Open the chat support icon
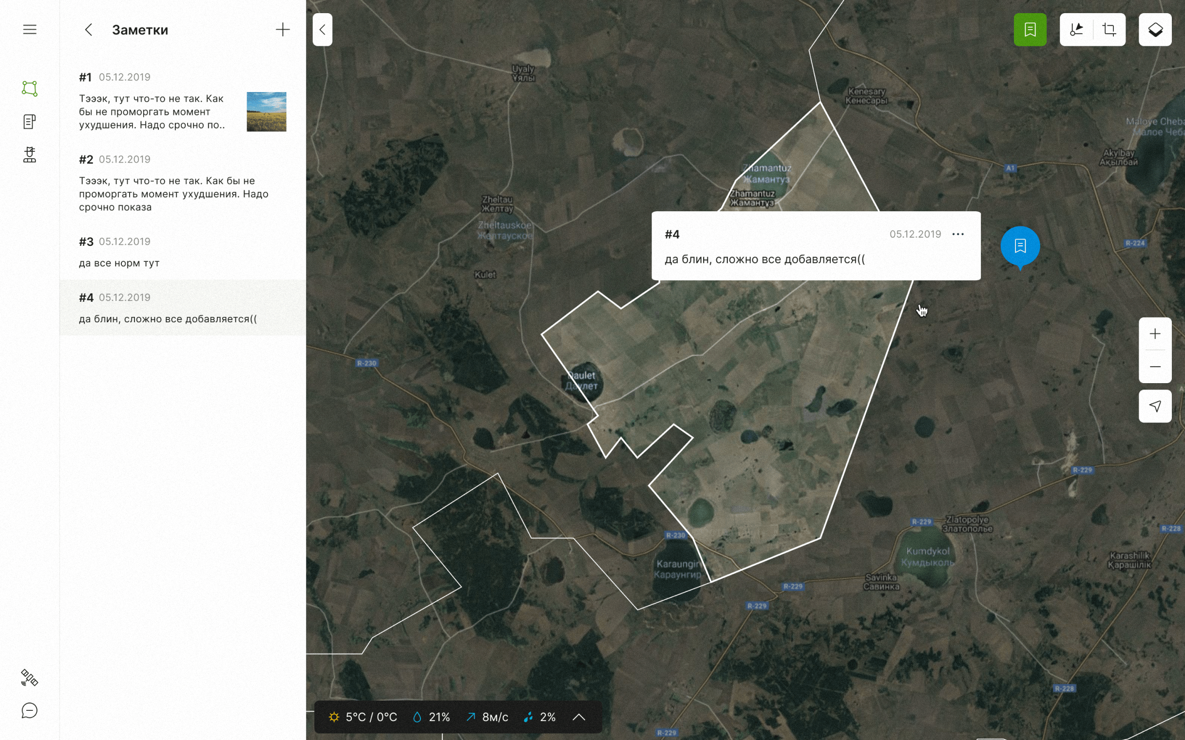The width and height of the screenshot is (1185, 740). pos(29,710)
